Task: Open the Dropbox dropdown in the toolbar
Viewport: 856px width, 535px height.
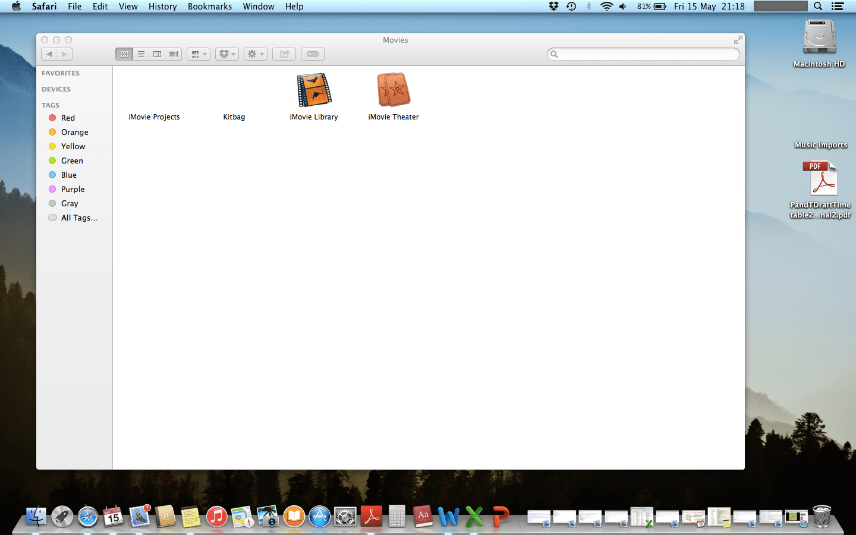Action: 226,53
